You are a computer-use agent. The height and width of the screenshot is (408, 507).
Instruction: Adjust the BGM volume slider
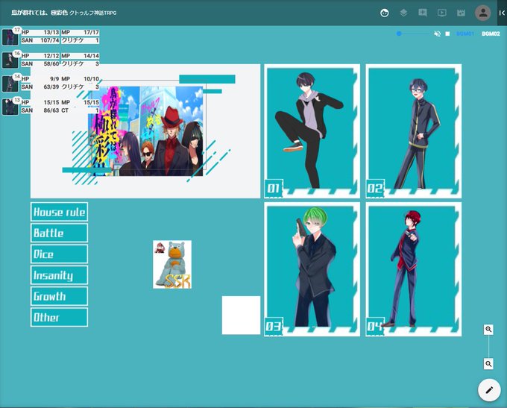(x=414, y=34)
